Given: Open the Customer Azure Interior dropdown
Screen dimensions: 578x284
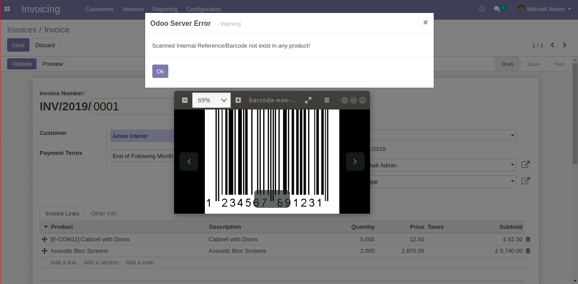Looking at the screenshot, I should coord(142,136).
